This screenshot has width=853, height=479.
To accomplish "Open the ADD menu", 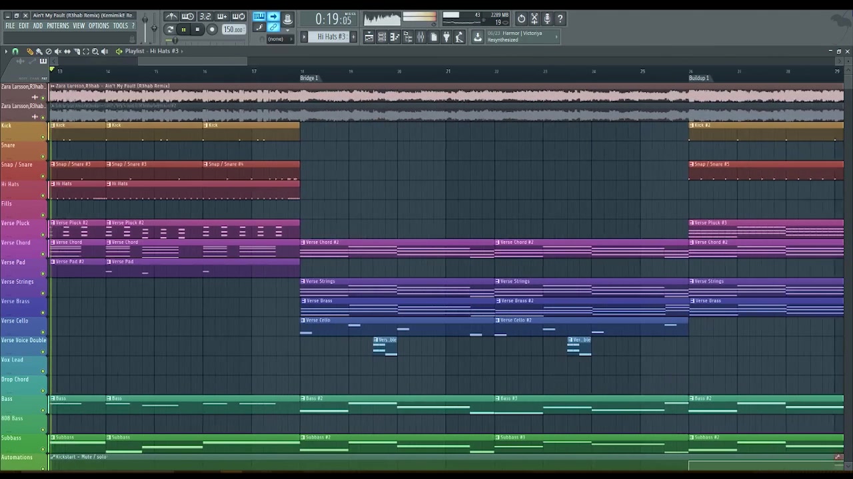I will pos(38,26).
